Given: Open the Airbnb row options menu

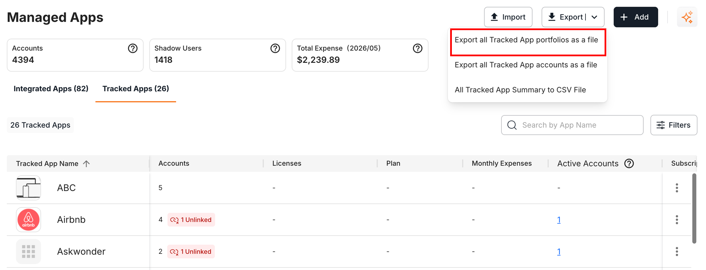Looking at the screenshot, I should 677,220.
